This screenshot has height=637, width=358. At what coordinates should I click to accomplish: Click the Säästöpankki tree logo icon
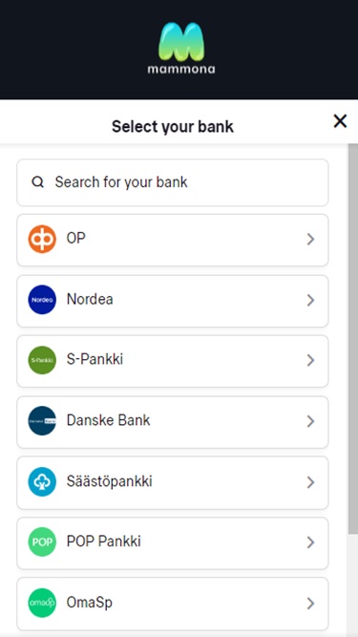(42, 482)
